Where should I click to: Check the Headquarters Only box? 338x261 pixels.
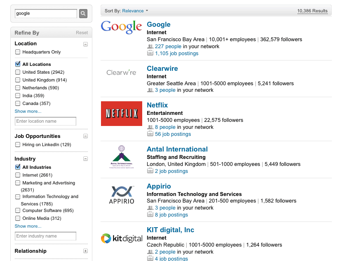[x=18, y=52]
